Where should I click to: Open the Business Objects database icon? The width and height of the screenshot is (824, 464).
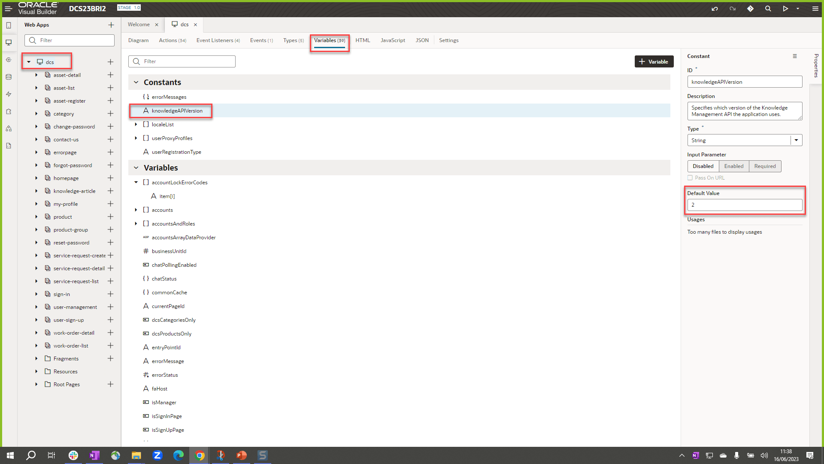click(x=9, y=76)
